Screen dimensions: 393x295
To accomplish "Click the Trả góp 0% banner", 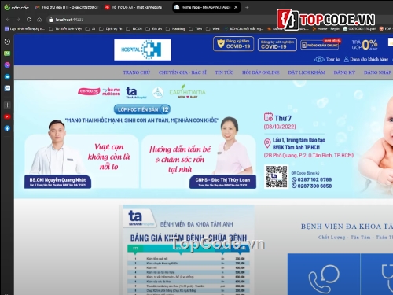I will click(x=365, y=45).
